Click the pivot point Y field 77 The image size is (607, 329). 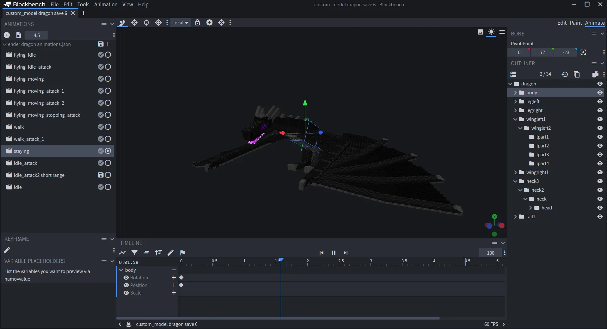tap(543, 52)
